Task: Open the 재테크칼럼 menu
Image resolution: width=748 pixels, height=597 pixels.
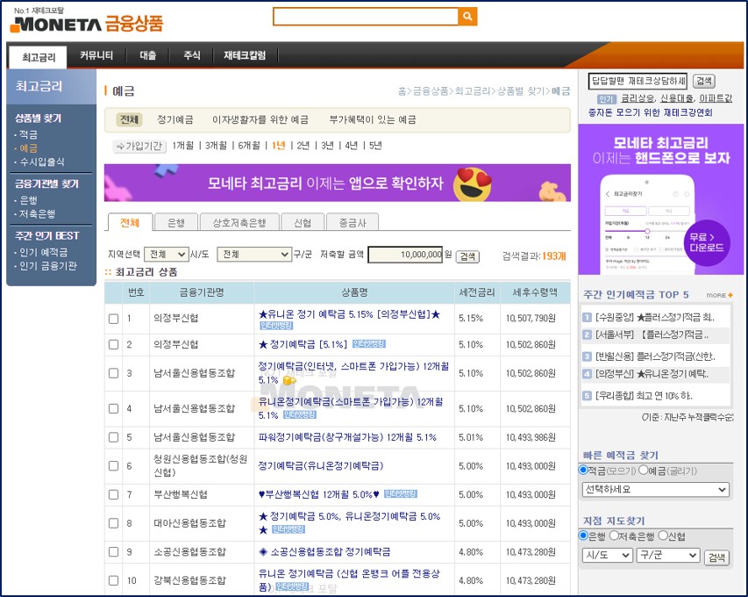Action: (245, 55)
